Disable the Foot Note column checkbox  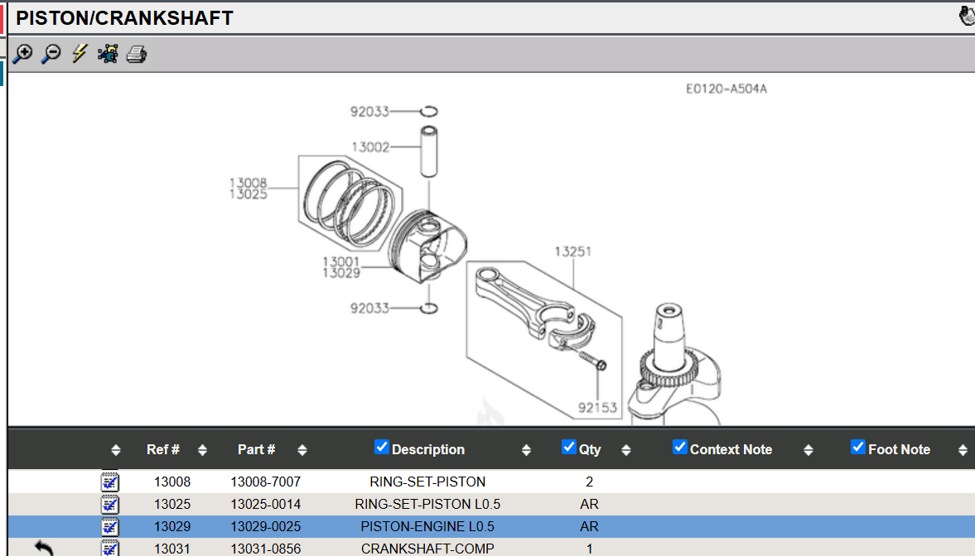click(857, 447)
